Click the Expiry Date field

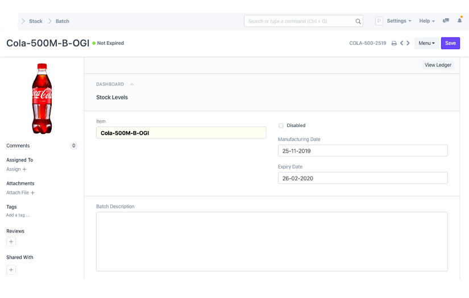pyautogui.click(x=363, y=178)
